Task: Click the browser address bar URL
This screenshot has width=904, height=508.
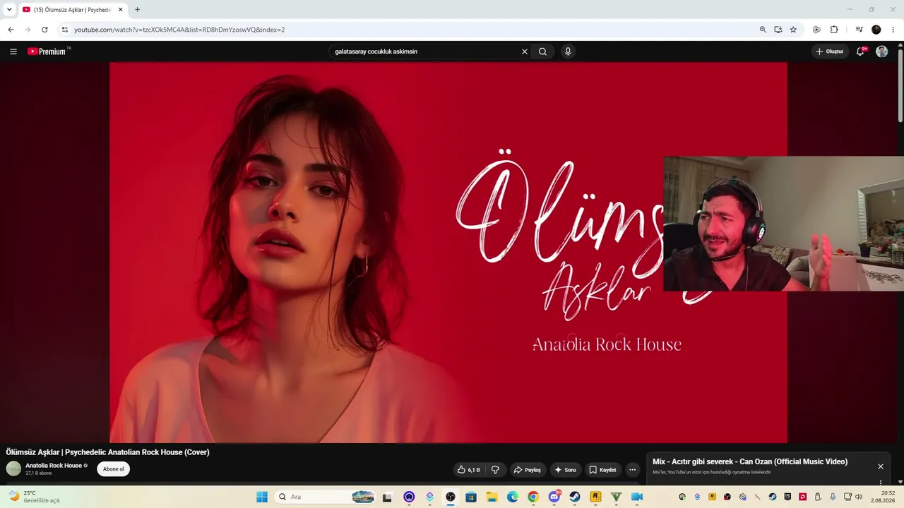Action: coord(179,30)
